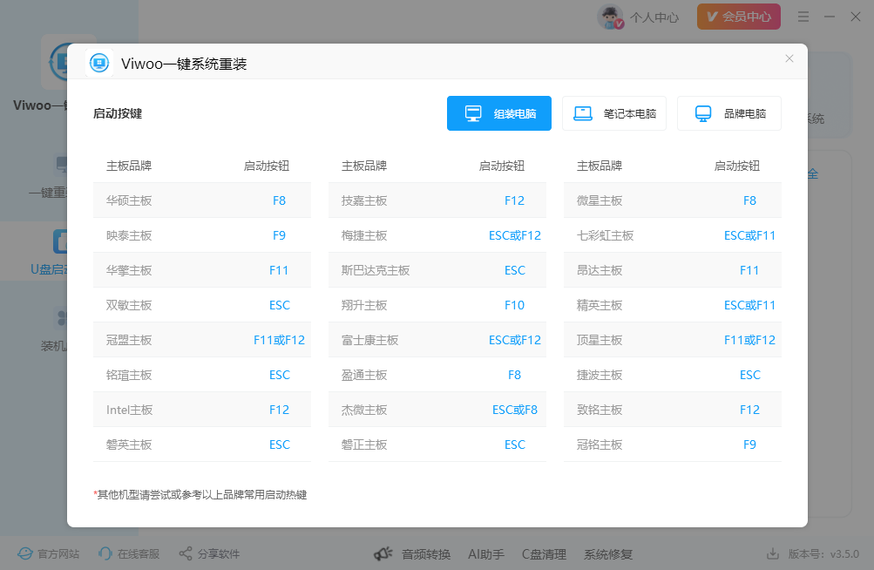
Task: Click Intel主板 row
Action: coord(202,410)
